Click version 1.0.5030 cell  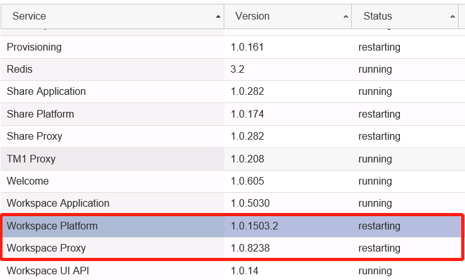coord(250,204)
